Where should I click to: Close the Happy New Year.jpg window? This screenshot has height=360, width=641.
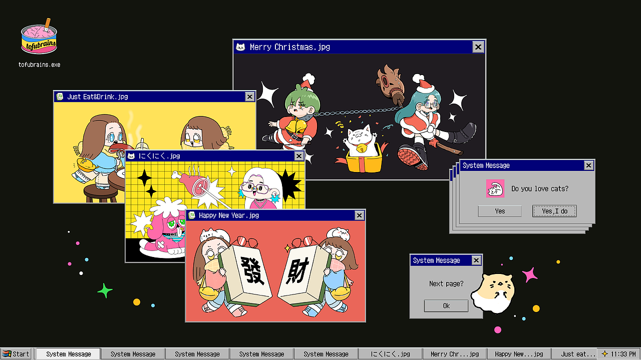359,215
